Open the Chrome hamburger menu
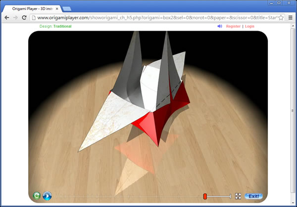Viewport: 297px width, 207px height. pos(291,18)
